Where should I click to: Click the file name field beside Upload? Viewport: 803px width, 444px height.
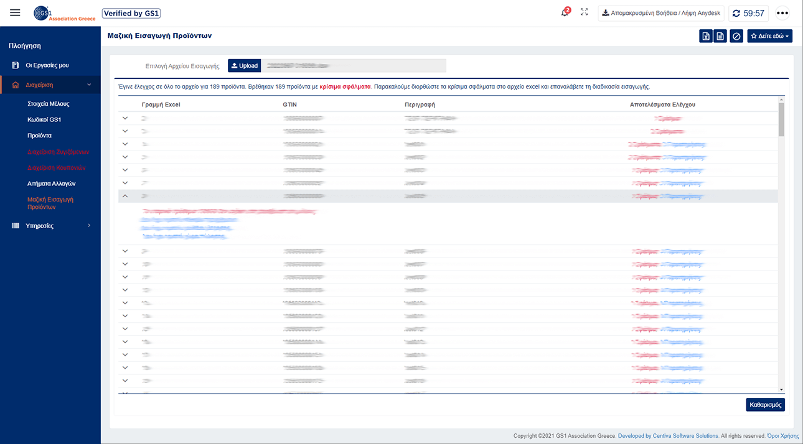(x=354, y=66)
